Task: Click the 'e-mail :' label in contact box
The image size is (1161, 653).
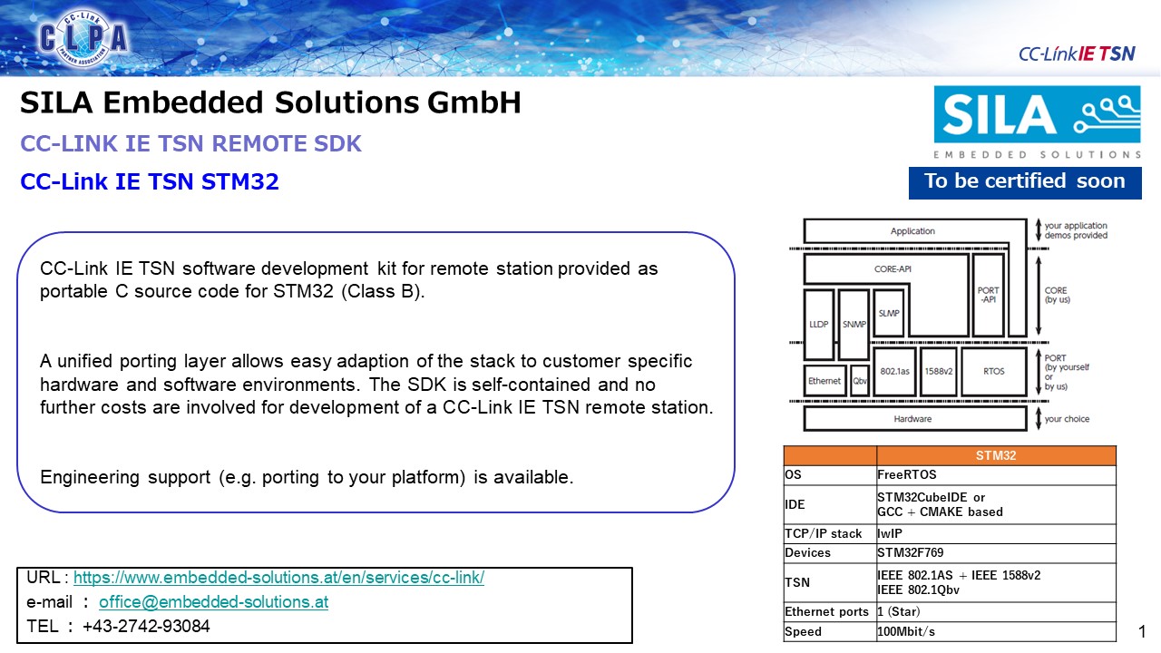Action: pos(59,602)
